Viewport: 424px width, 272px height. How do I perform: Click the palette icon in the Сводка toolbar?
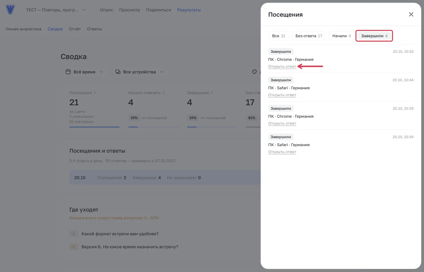(x=255, y=72)
